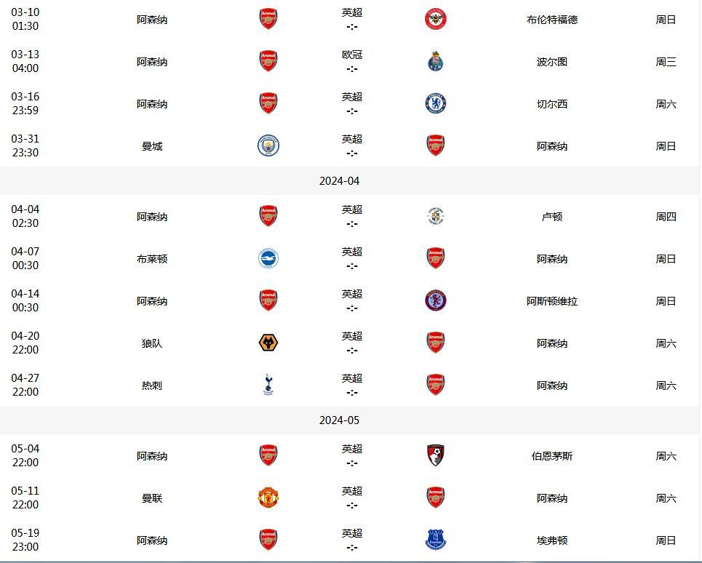Click the Porto club crest
This screenshot has width=702, height=563.
point(436,61)
